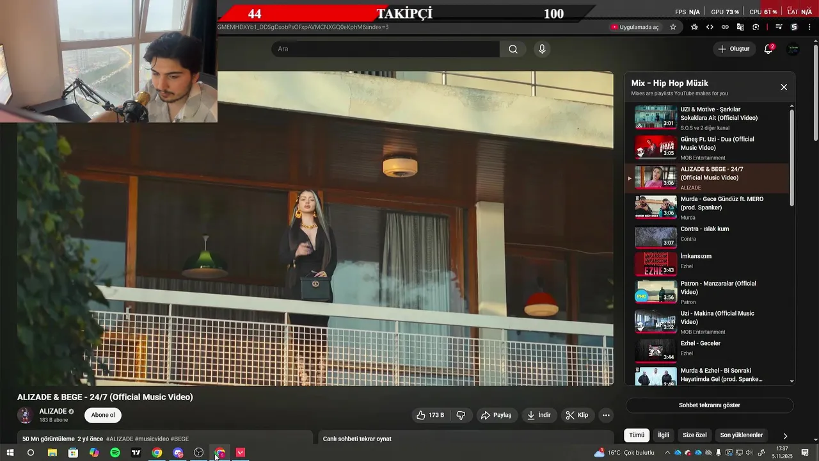
Task: Click the Oluştur create button
Action: click(x=733, y=49)
